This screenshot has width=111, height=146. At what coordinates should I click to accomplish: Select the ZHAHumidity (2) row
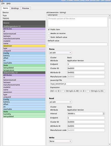(x=24, y=73)
